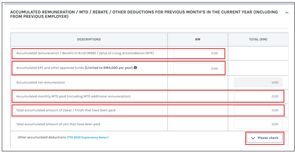Image resolution: width=295 pixels, height=152 pixels.
Task: Click the TOTAL (RM) column header
Action: [258, 39]
